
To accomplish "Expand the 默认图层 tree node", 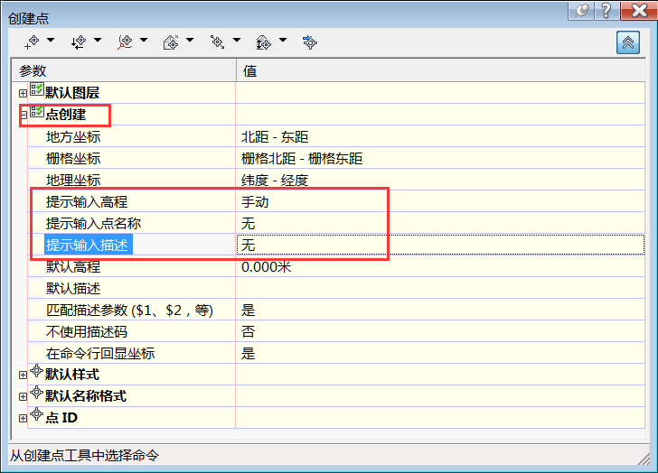I will click(x=23, y=94).
